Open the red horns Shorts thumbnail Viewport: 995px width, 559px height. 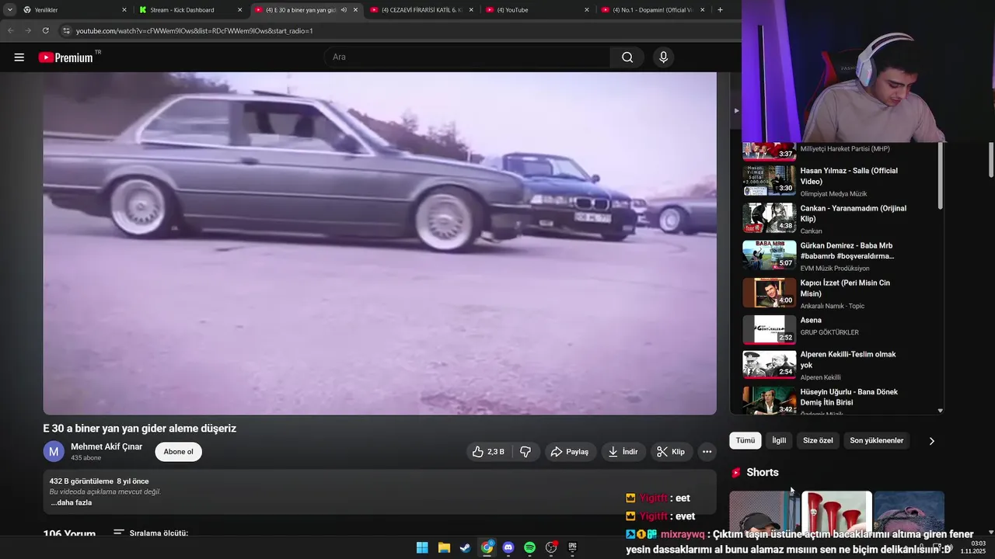click(836, 512)
